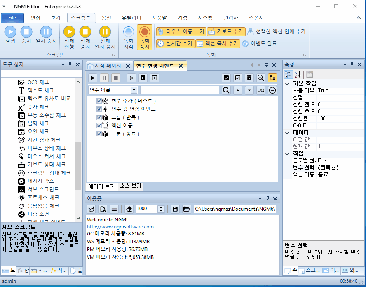Open the 아웃풋 panel options dropdown arrow

260,199
